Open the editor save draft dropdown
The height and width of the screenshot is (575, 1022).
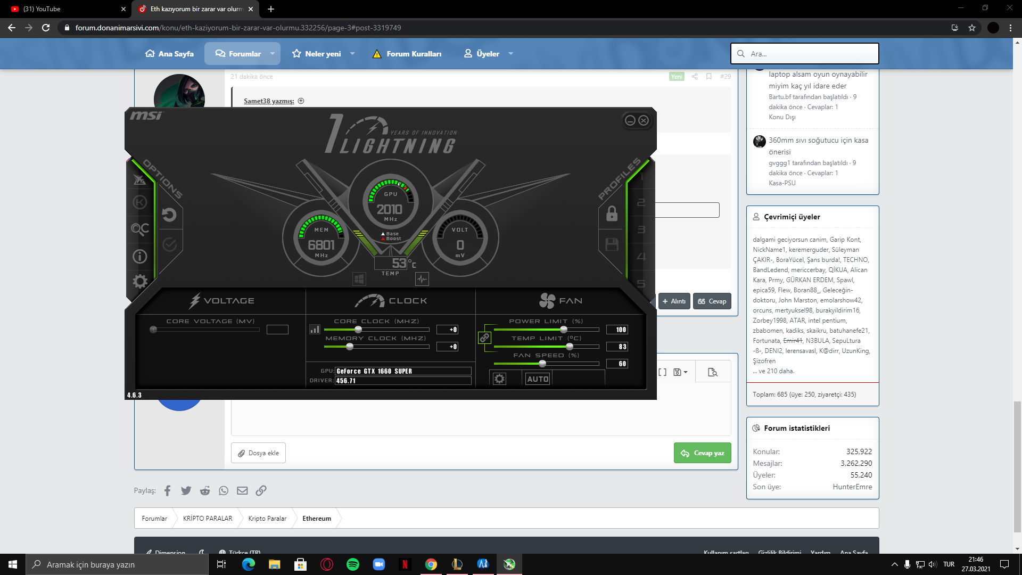pos(680,372)
